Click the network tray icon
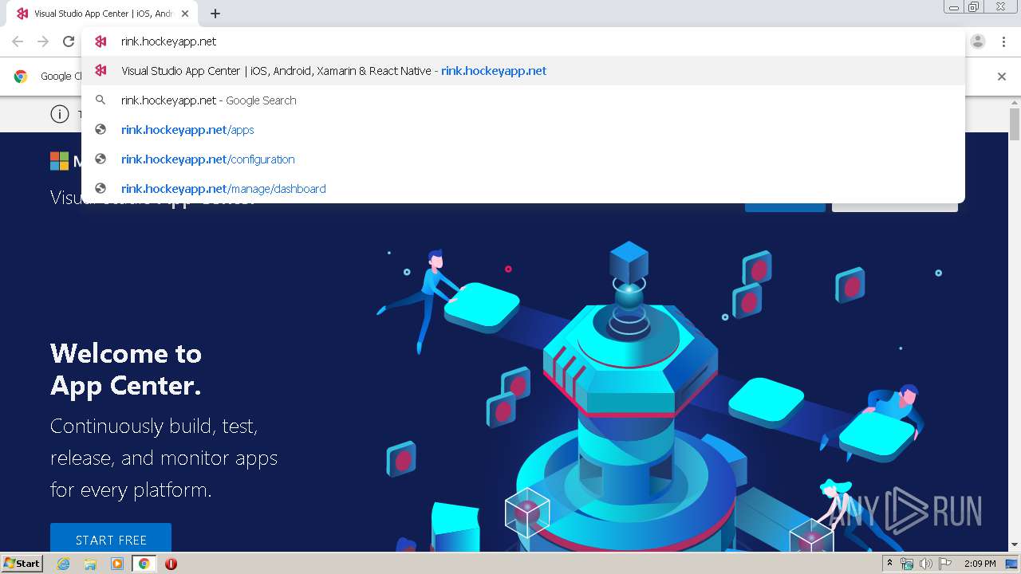Viewport: 1021px width, 574px height. [907, 564]
